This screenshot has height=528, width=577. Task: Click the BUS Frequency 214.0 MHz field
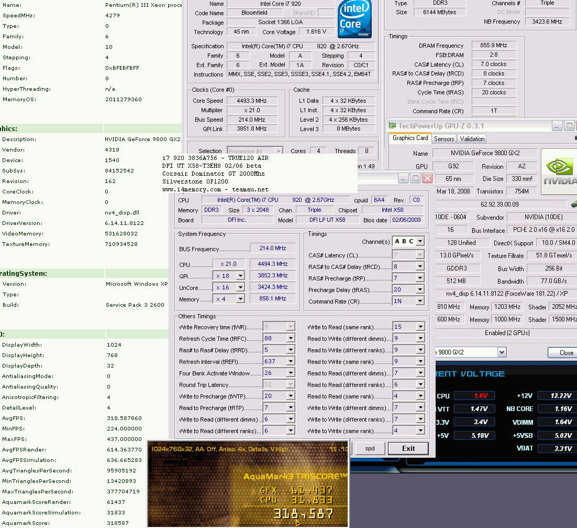(x=273, y=249)
